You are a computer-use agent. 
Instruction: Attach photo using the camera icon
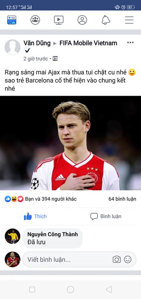coord(117,259)
